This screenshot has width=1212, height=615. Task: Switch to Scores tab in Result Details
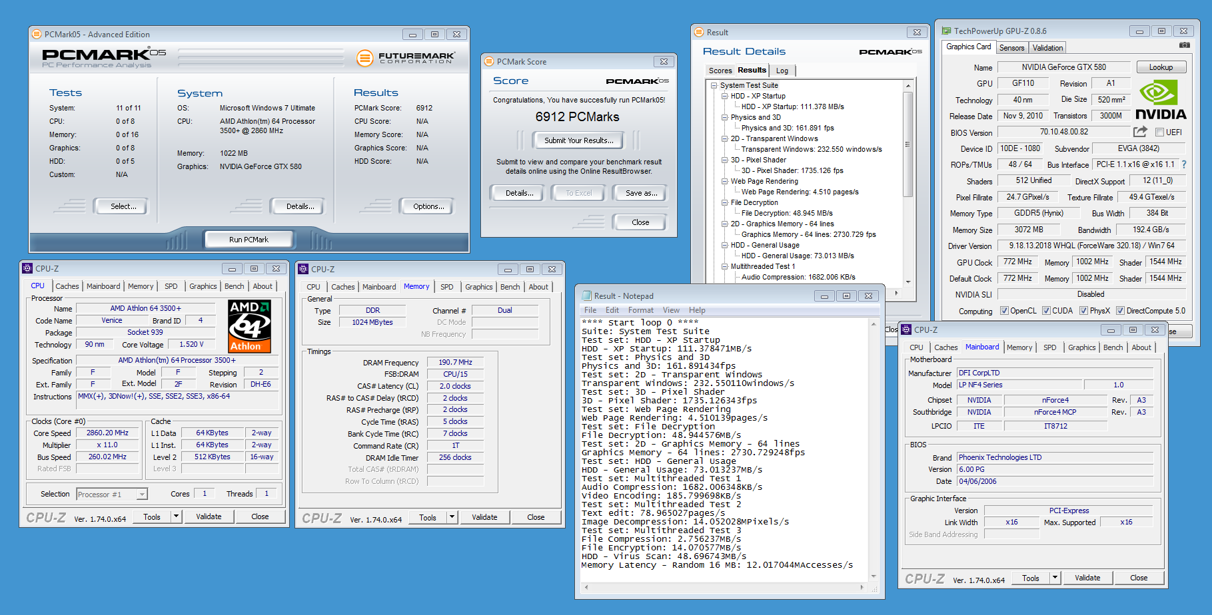click(x=720, y=71)
